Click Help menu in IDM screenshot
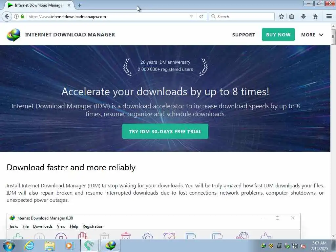 [x=74, y=226]
